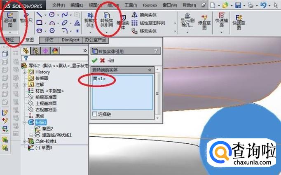Viewport: 281px width, 175px height.
Task: Click Linear Sketch Pattern (线性草图阵列)
Action: point(148,23)
